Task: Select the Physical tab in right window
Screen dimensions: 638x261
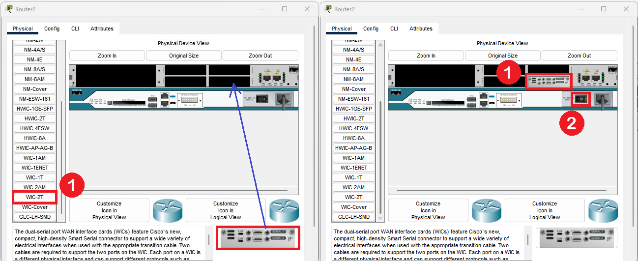Action: click(342, 29)
